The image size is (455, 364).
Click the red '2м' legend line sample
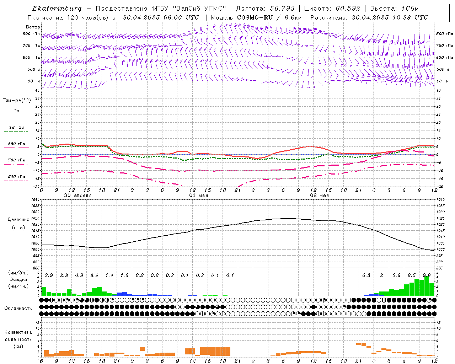[16, 115]
